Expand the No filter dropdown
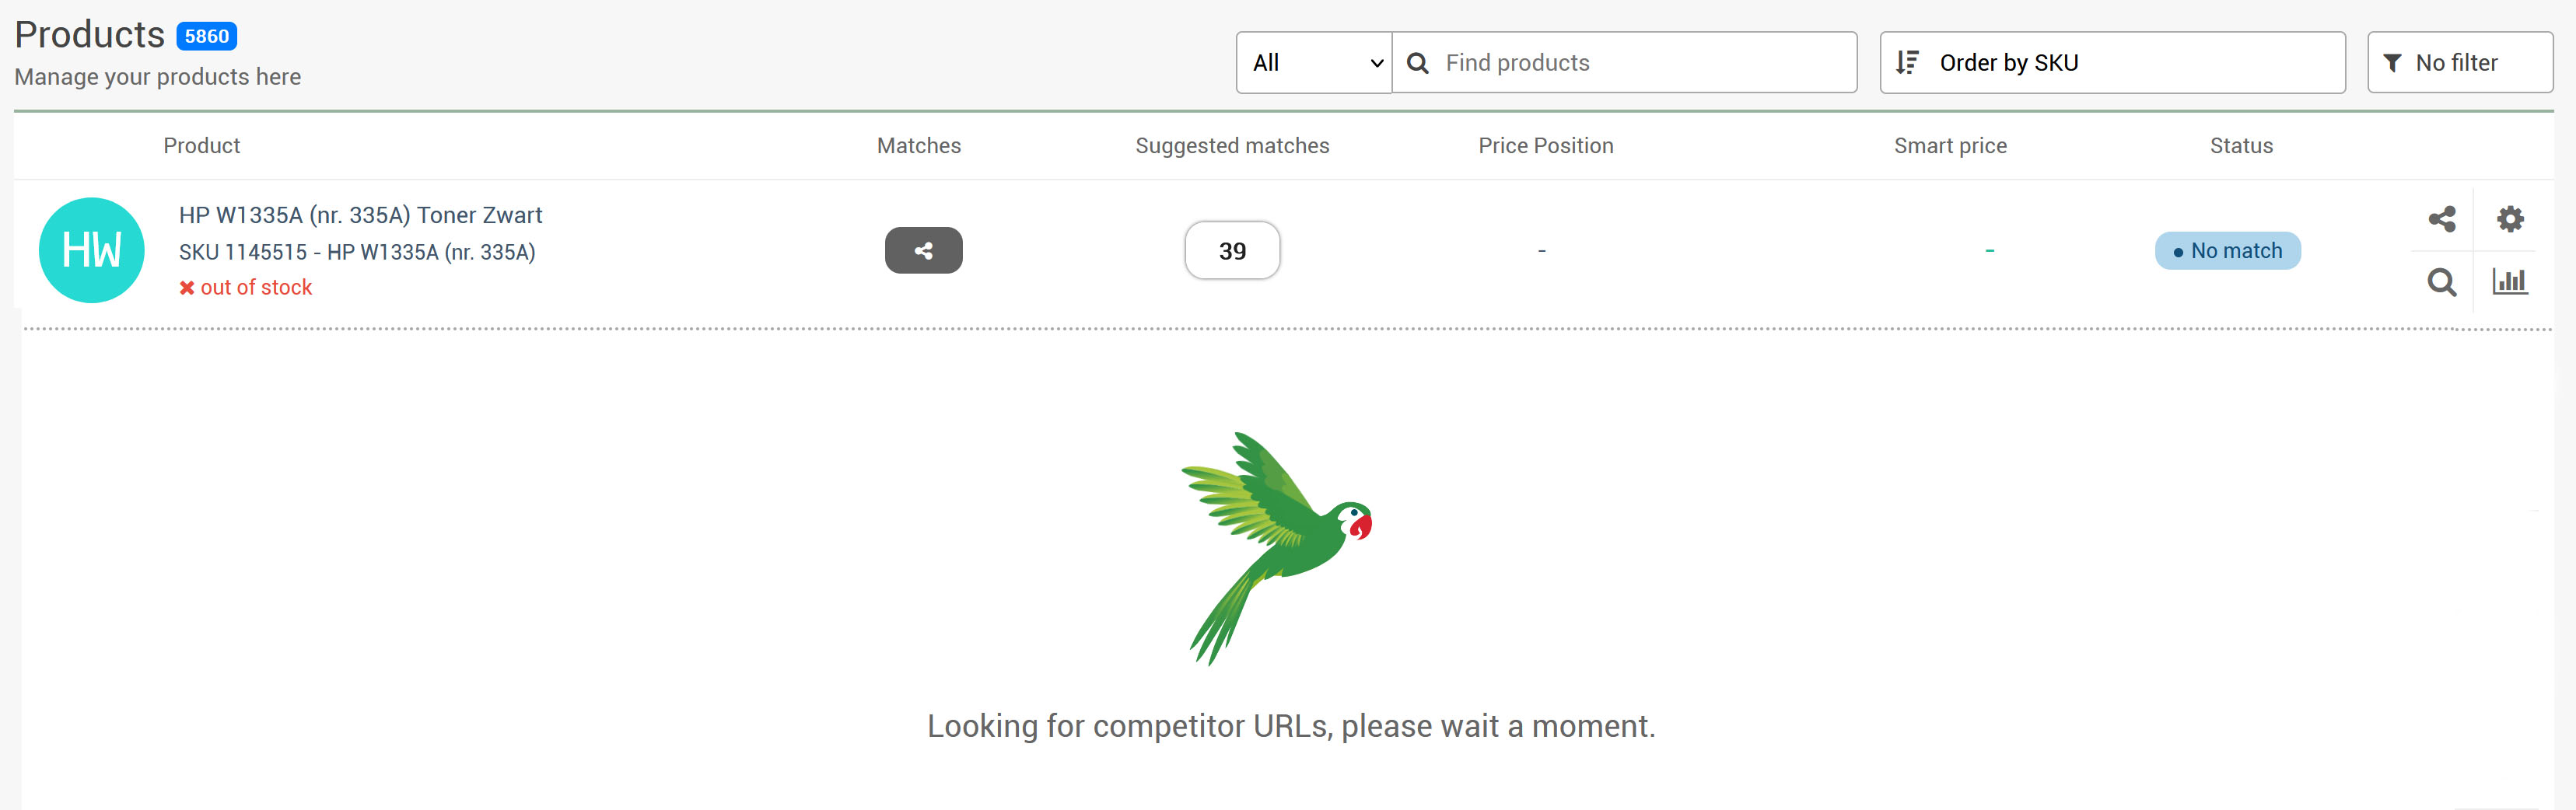 pyautogui.click(x=2458, y=63)
